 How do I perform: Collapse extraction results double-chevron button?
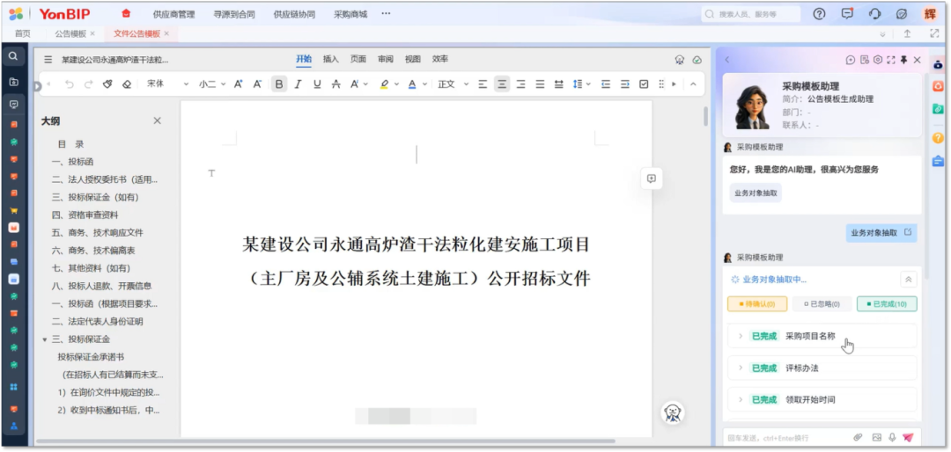[908, 280]
